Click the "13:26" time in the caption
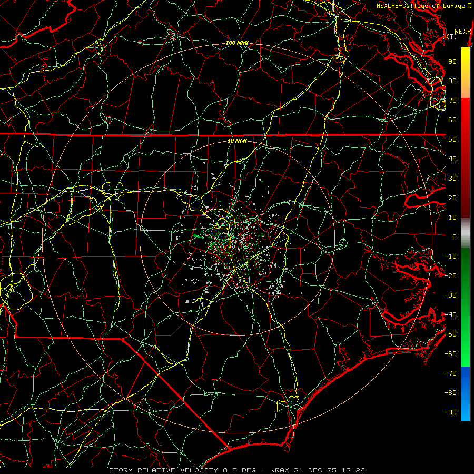Viewport: 474px width, 474px height. 353,470
